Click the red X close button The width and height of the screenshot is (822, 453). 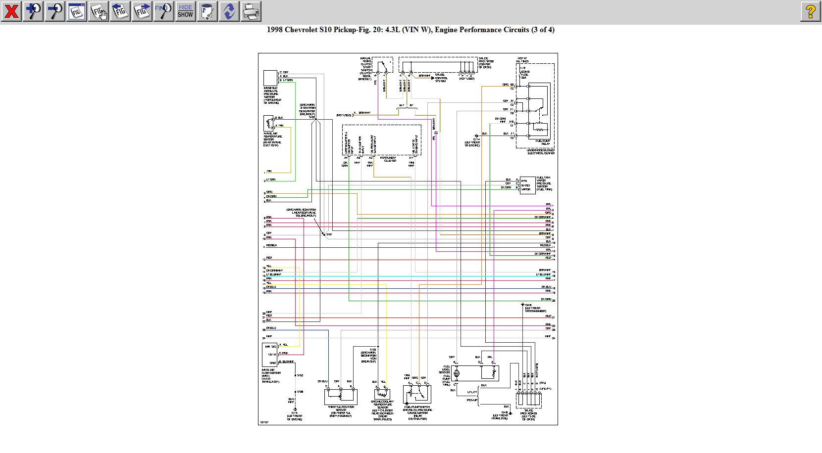click(x=11, y=11)
